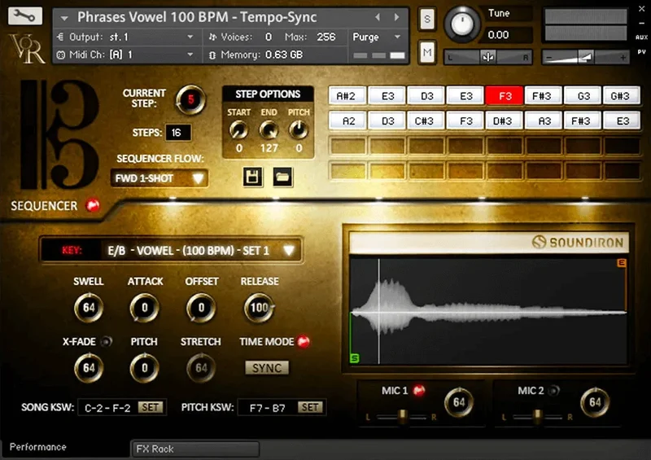Click the Current Step knob
The image size is (651, 460).
tap(190, 99)
